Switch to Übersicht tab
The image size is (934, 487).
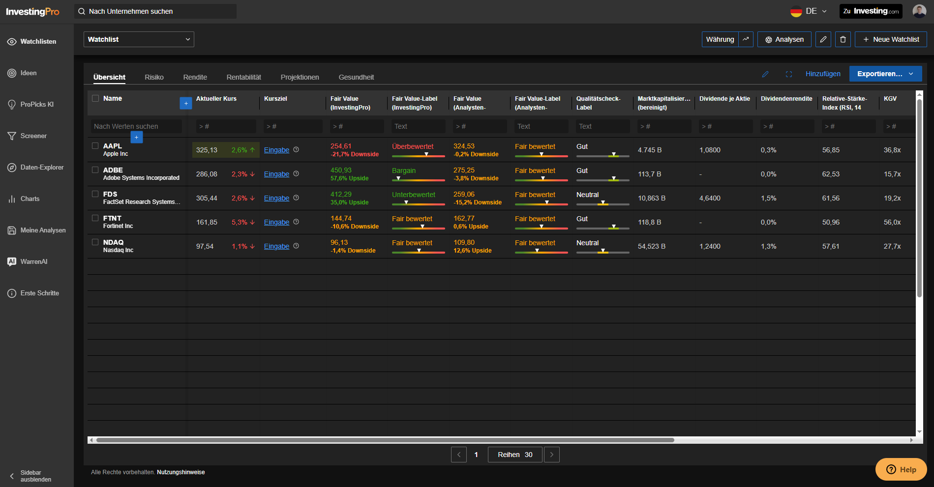[x=109, y=77]
